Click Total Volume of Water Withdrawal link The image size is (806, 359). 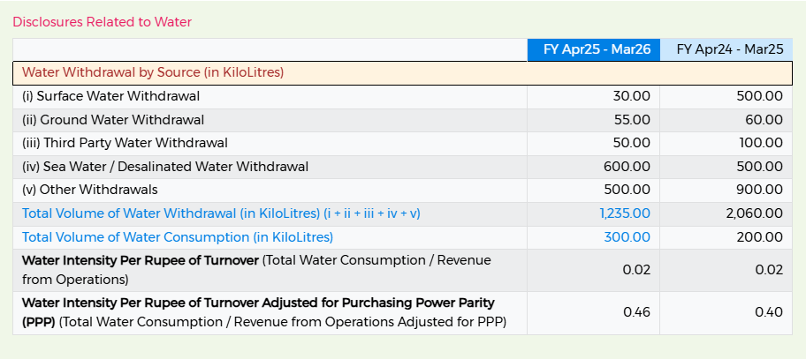[x=221, y=213]
